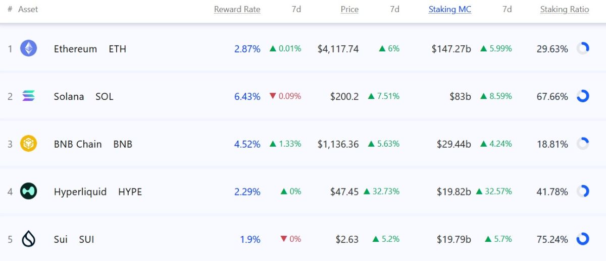Screen dimensions: 606x261
Task: Click the $200.2 Solana price
Action: (345, 96)
